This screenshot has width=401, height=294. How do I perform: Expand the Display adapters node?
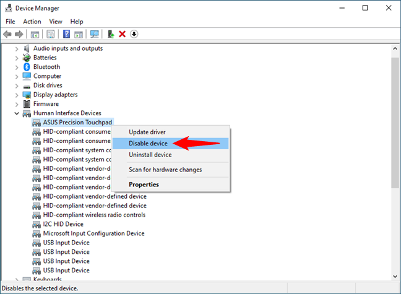[17, 95]
